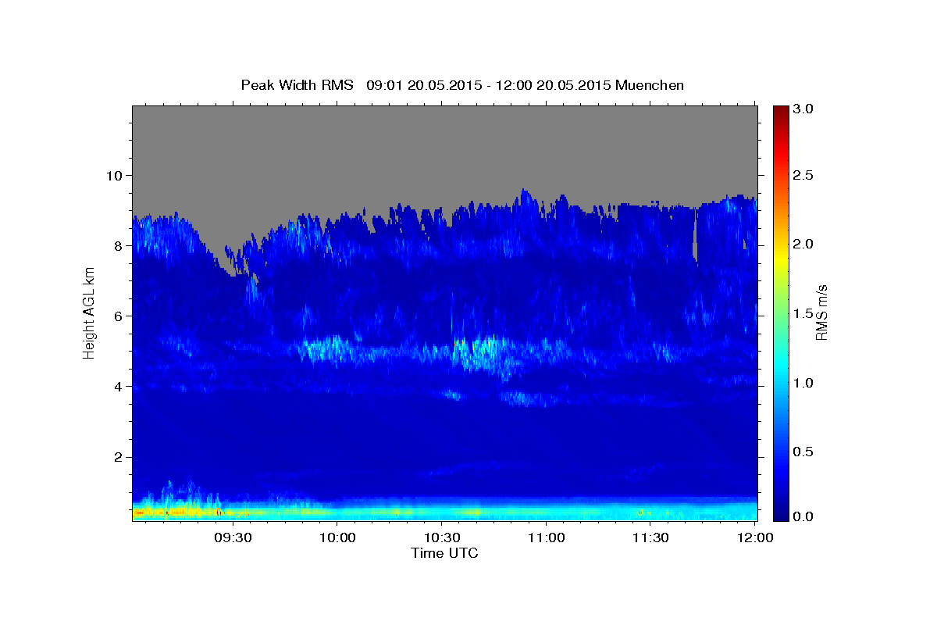Click the 'Time UTC' axis label
The height and width of the screenshot is (625, 937).
point(444,553)
